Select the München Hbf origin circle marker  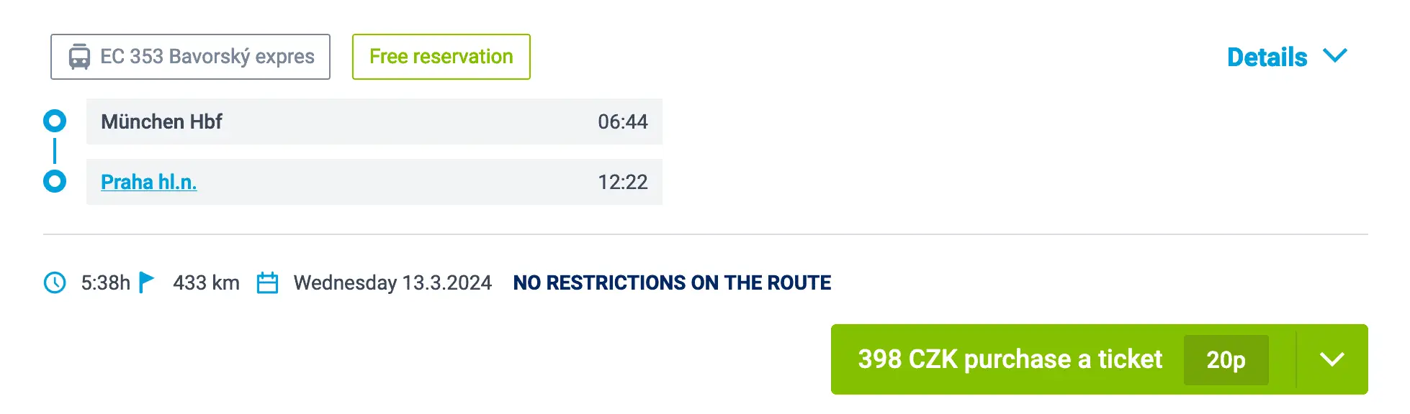[55, 121]
